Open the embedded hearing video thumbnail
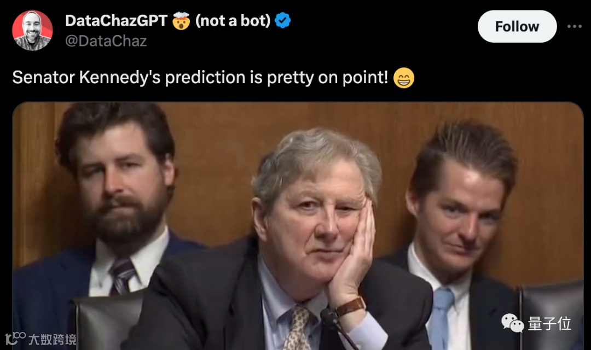This screenshot has height=350, width=591. [298, 226]
